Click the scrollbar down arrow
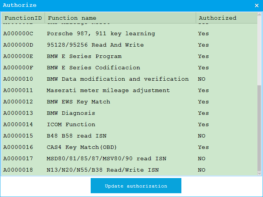 259,174
